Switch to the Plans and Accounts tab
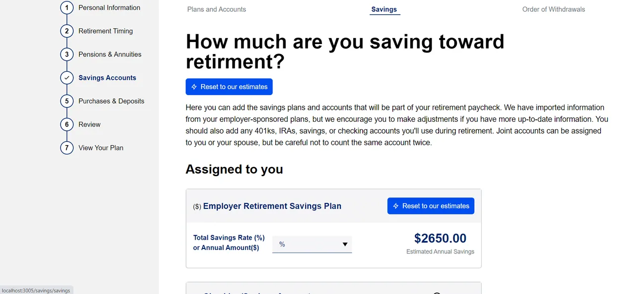635x294 pixels. click(x=216, y=9)
